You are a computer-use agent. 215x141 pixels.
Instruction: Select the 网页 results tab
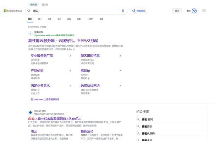30,19
